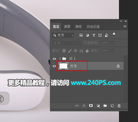138x122 pixels.
Task: Toggle layer filtering switch
Action: [114, 35]
